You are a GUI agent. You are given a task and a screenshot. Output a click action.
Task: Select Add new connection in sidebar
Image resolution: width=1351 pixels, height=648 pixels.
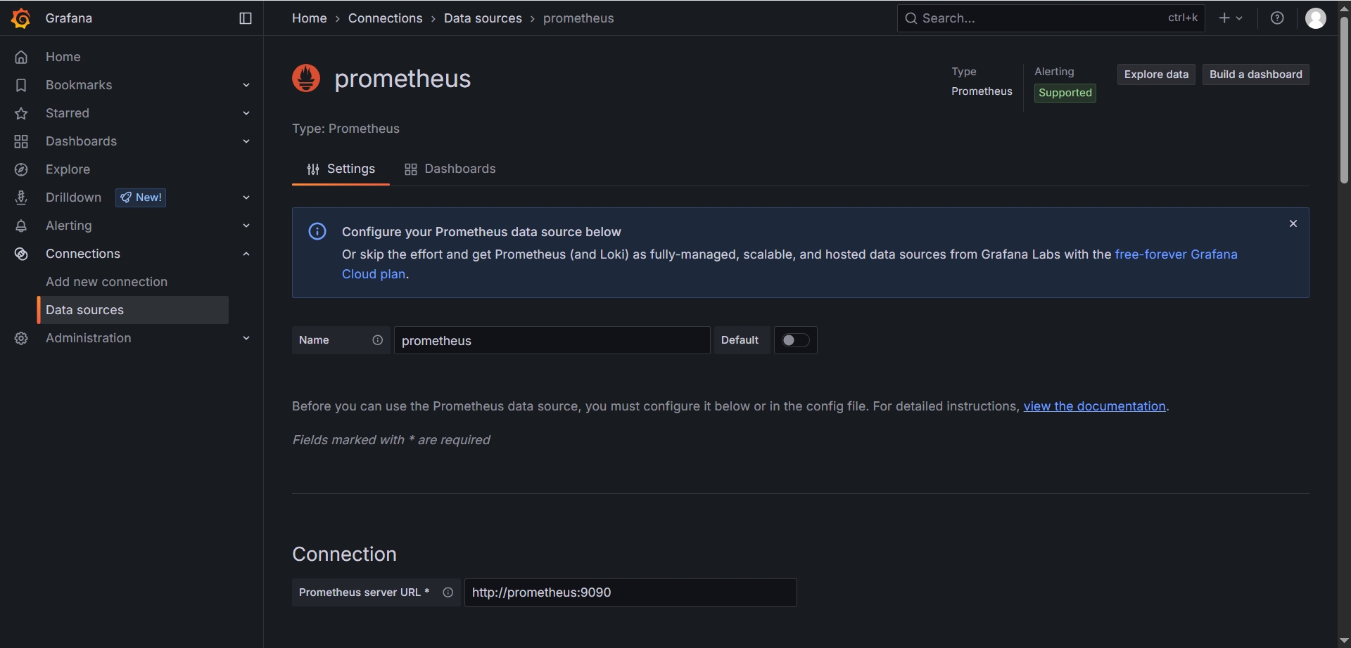coord(106,282)
